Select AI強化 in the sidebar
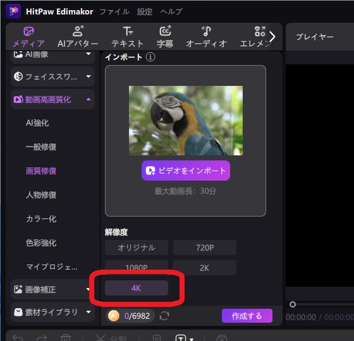Viewport: 354px width, 341px height. point(37,123)
